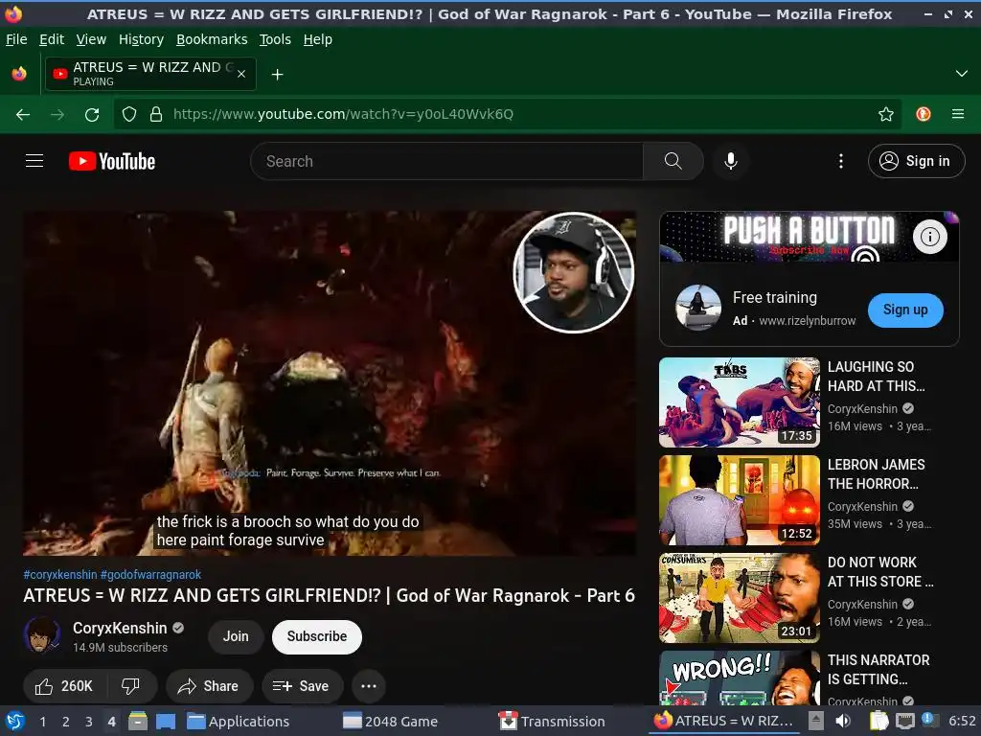Save video to a playlist
This screenshot has width=981, height=736.
(x=302, y=686)
